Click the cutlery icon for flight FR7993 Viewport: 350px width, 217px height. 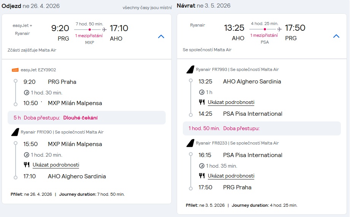click(202, 102)
